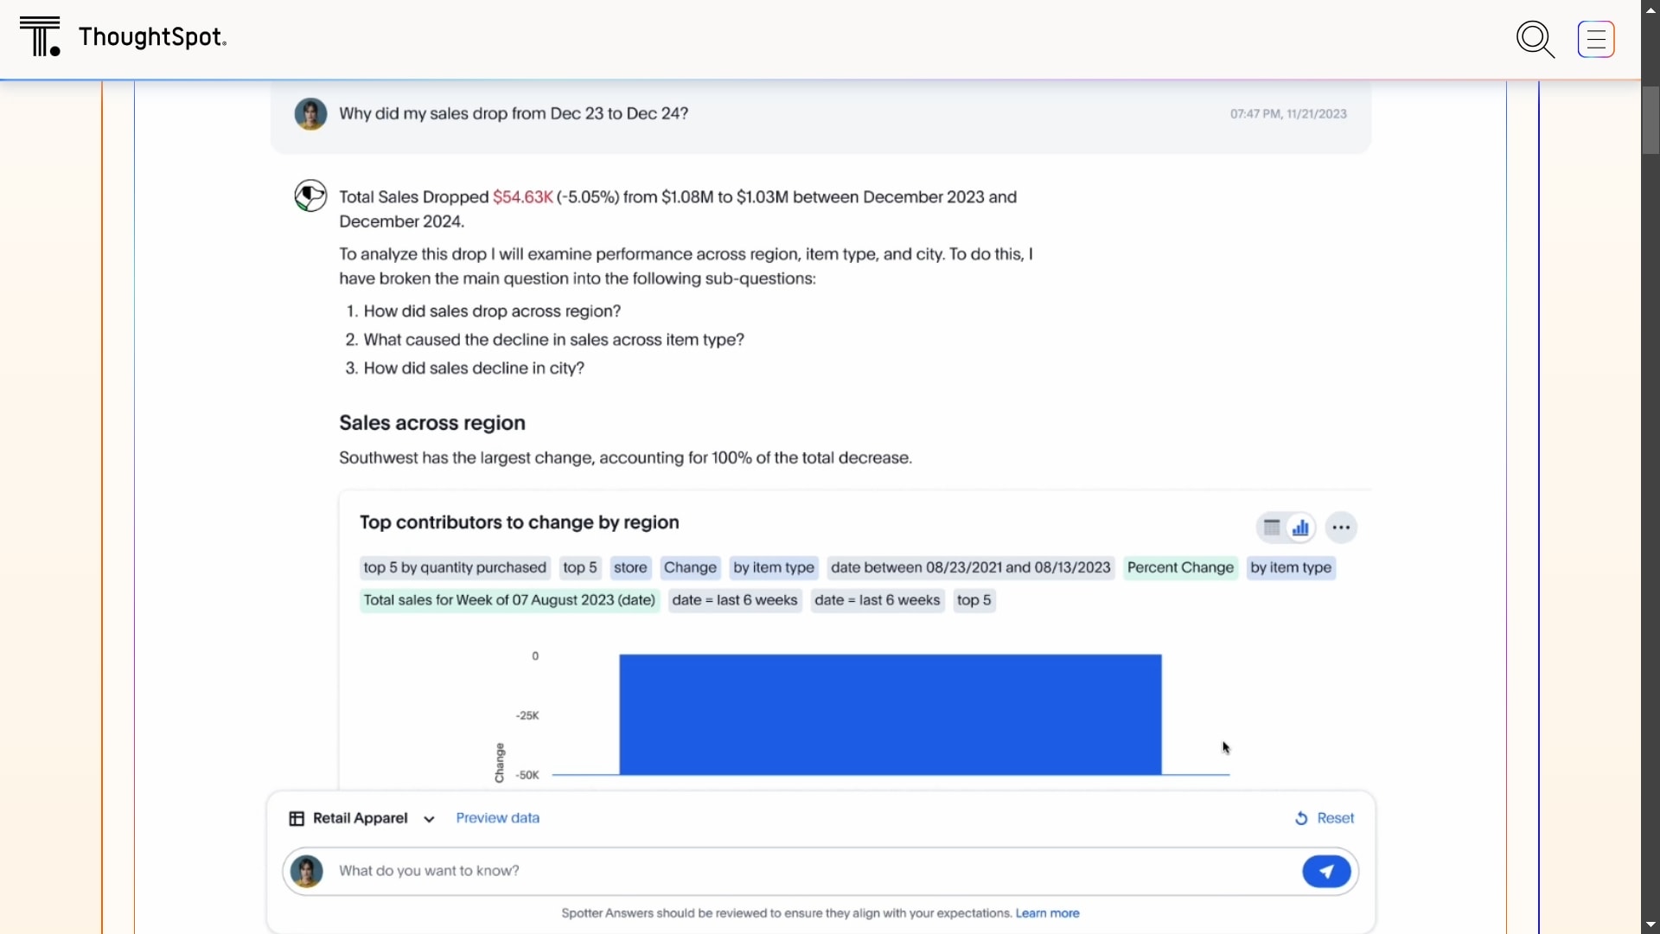Click the circular reset arrow icon
The image size is (1660, 934).
pos(1303,818)
